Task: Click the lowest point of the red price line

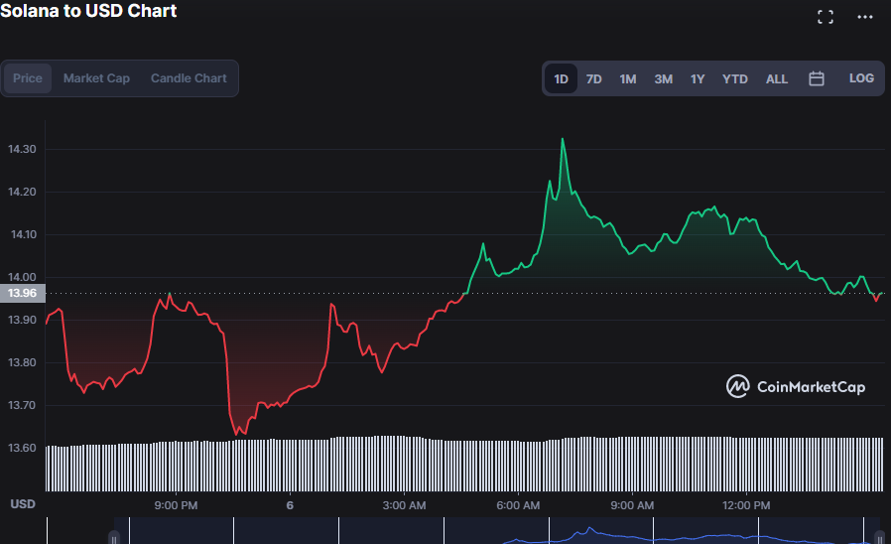Action: pyautogui.click(x=236, y=434)
